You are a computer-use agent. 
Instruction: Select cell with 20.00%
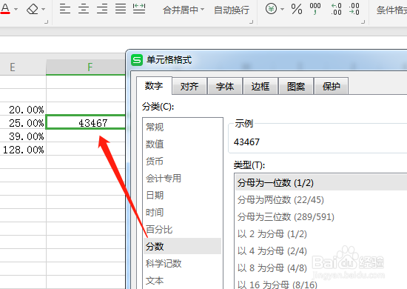click(23, 109)
